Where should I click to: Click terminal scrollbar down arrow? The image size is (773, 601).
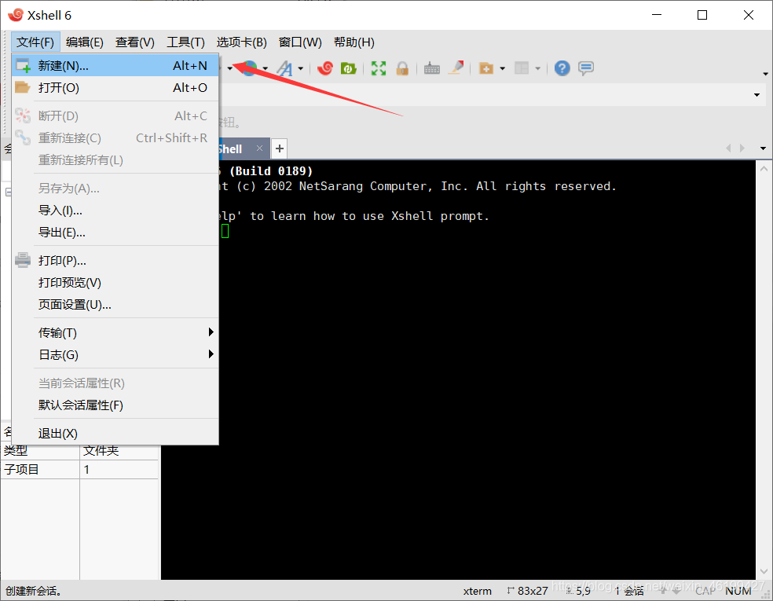(764, 571)
